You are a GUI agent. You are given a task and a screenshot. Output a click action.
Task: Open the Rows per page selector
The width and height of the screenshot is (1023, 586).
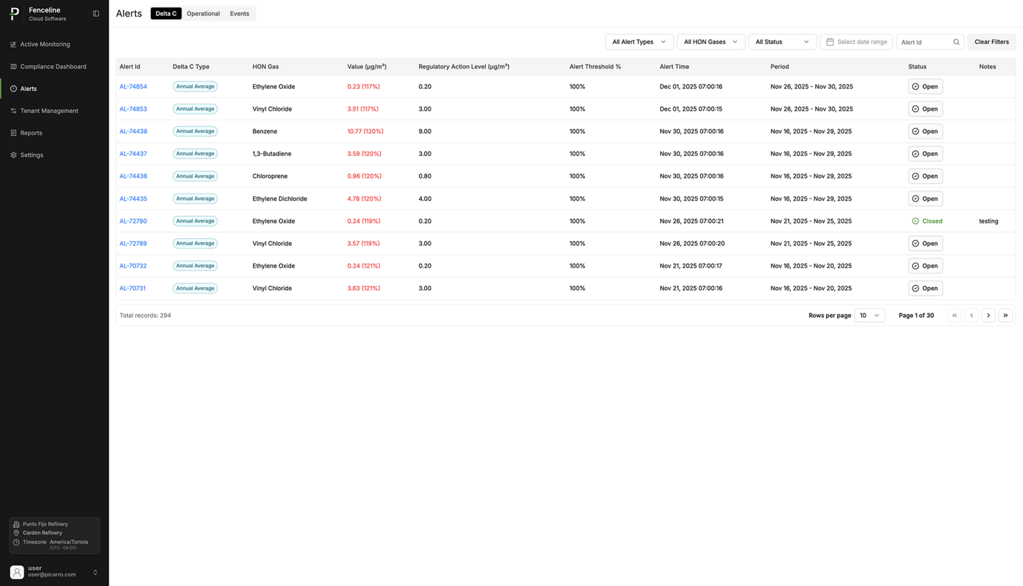[870, 315]
